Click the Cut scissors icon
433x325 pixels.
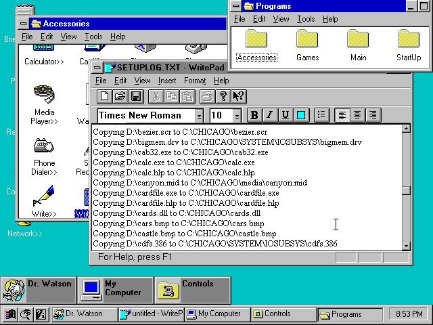(156, 96)
